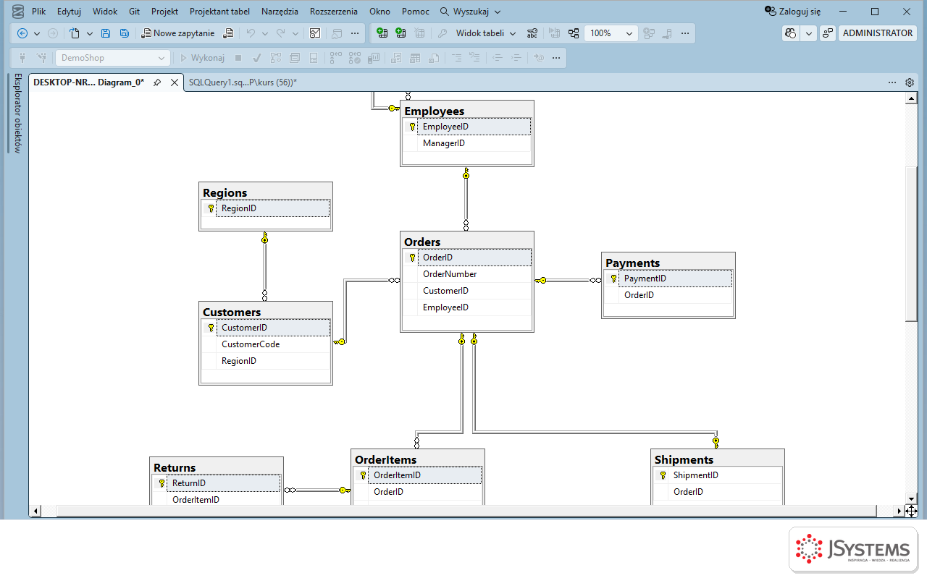Click the Zaloguj się sign-in link
The height and width of the screenshot is (578, 927).
[793, 12]
